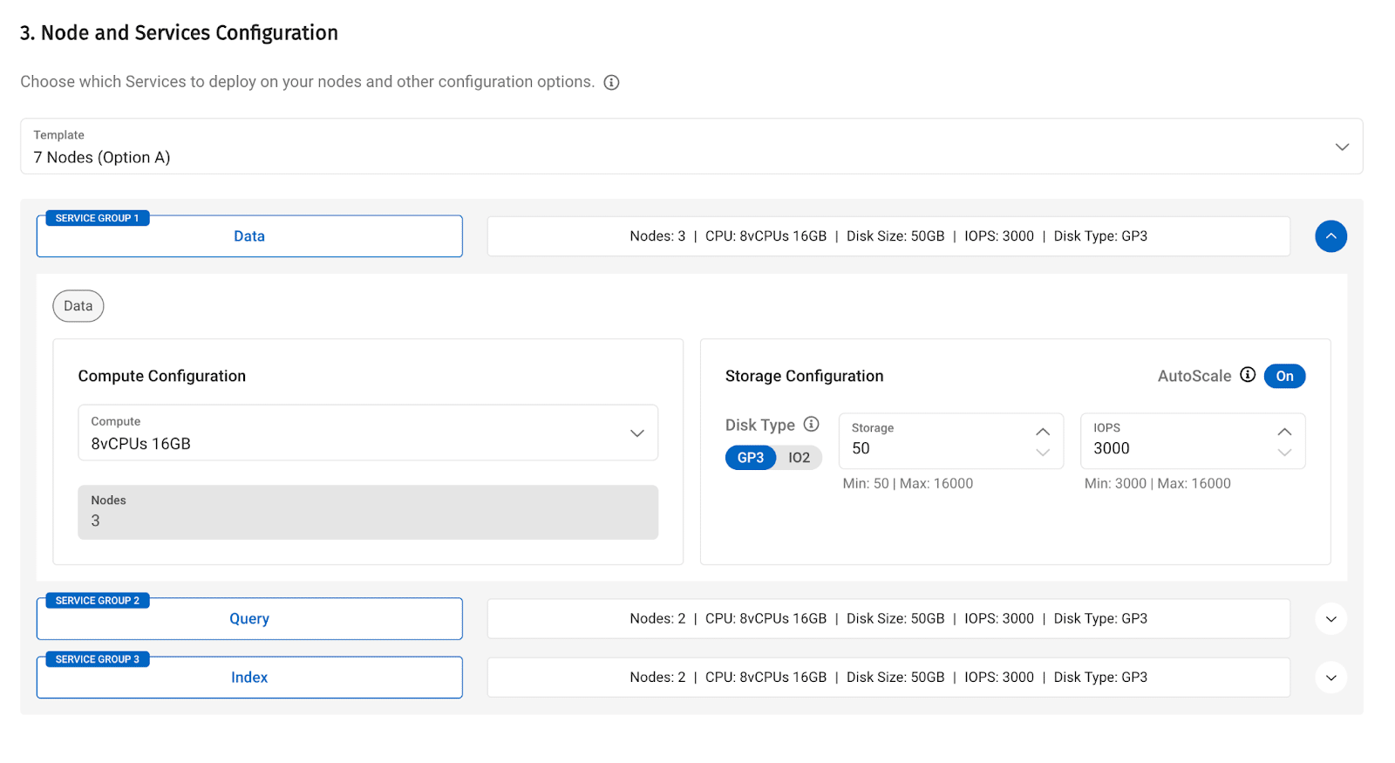This screenshot has height=763, width=1395.
Task: Select Service Group 3 Index box
Action: click(249, 678)
